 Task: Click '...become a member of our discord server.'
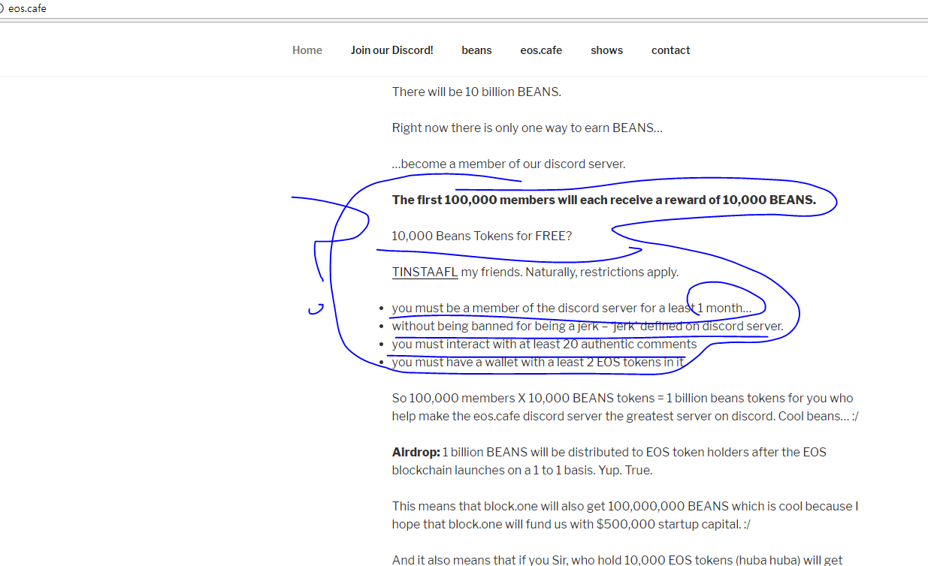(x=509, y=164)
